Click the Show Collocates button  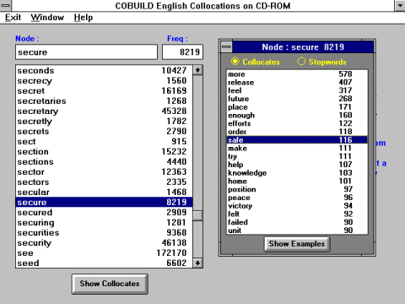[110, 284]
